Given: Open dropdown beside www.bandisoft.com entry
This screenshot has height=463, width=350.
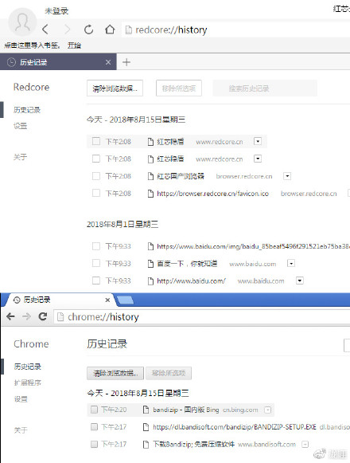Looking at the screenshot, I should coord(305,444).
